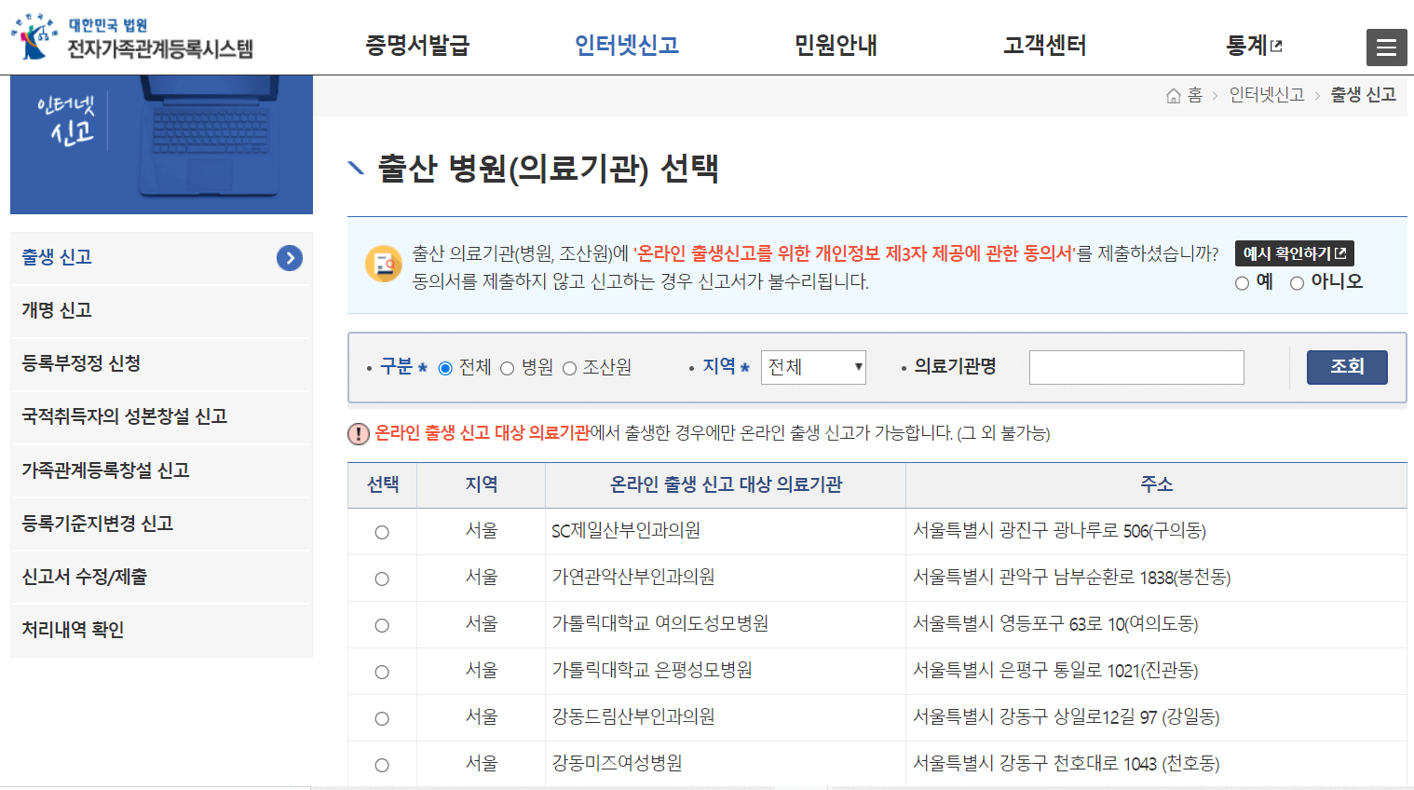Viewport: 1414px width, 790px height.
Task: Click the consent notice document icon
Action: click(384, 265)
